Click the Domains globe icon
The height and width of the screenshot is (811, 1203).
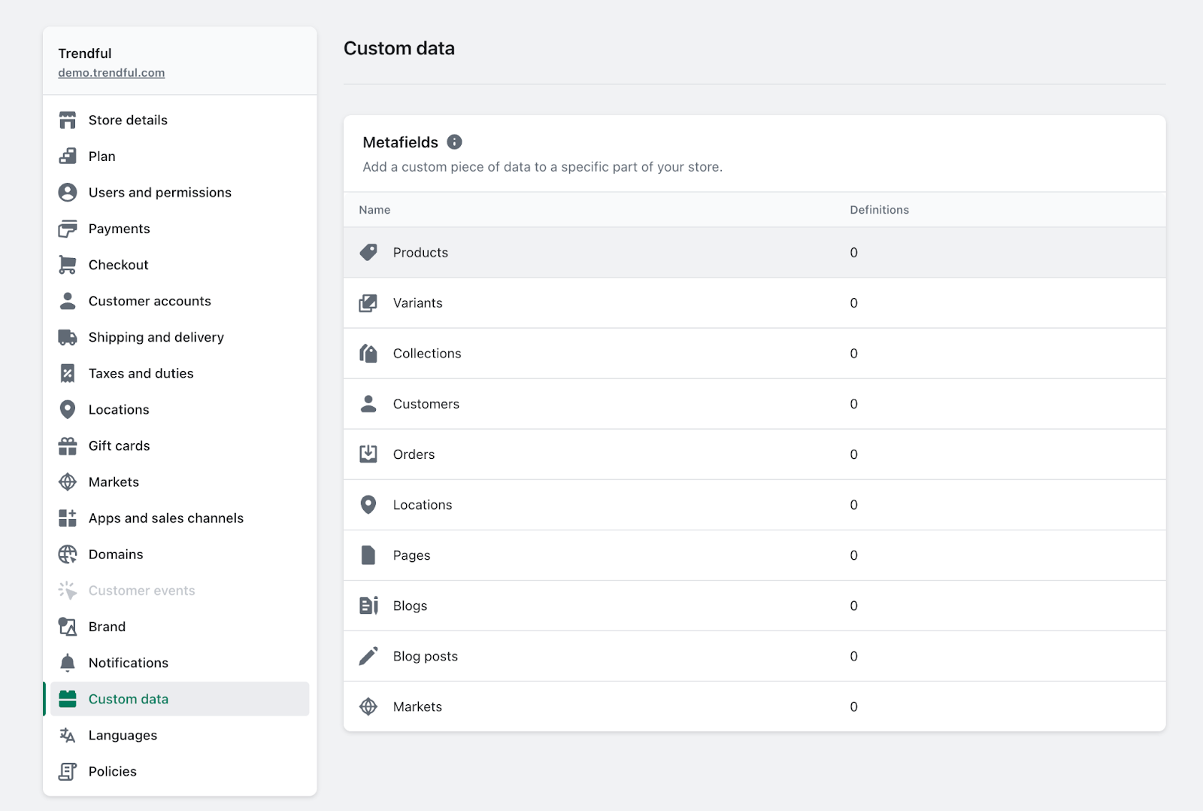pyautogui.click(x=68, y=554)
